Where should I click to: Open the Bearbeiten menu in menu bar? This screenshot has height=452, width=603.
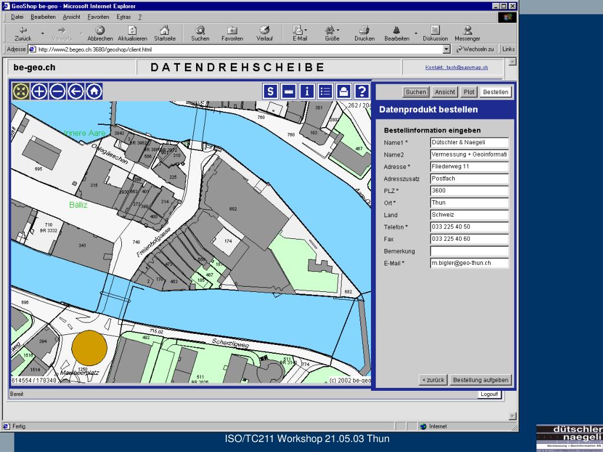(43, 17)
